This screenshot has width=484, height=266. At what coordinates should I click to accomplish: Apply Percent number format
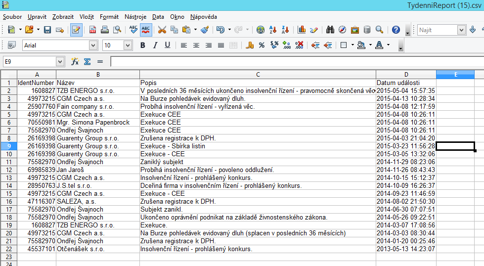click(262, 45)
